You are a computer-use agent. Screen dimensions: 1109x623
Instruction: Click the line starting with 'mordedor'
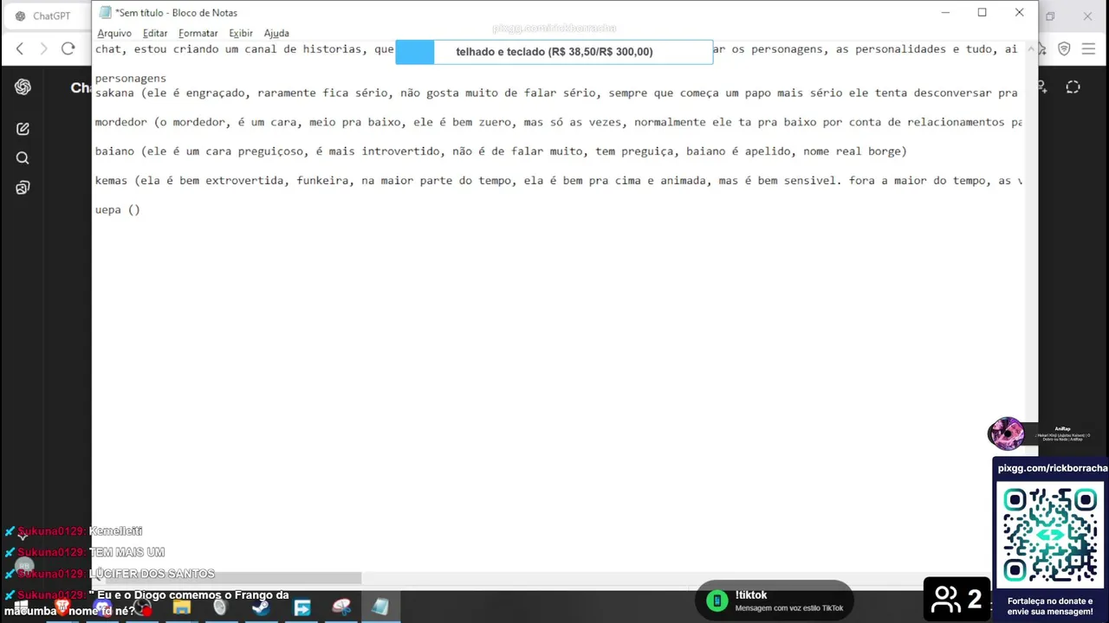(x=558, y=122)
